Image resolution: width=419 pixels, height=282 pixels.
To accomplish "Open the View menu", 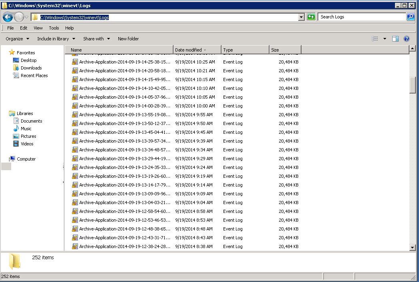I will (x=38, y=28).
